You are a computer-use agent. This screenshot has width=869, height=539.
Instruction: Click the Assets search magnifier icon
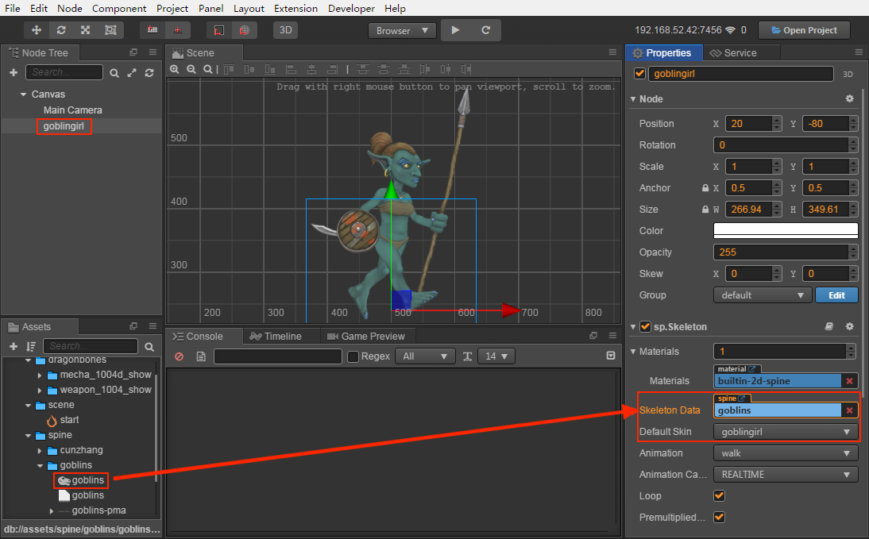(149, 347)
